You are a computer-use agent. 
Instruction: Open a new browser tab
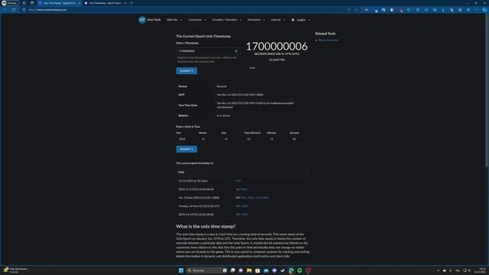tap(131, 3)
